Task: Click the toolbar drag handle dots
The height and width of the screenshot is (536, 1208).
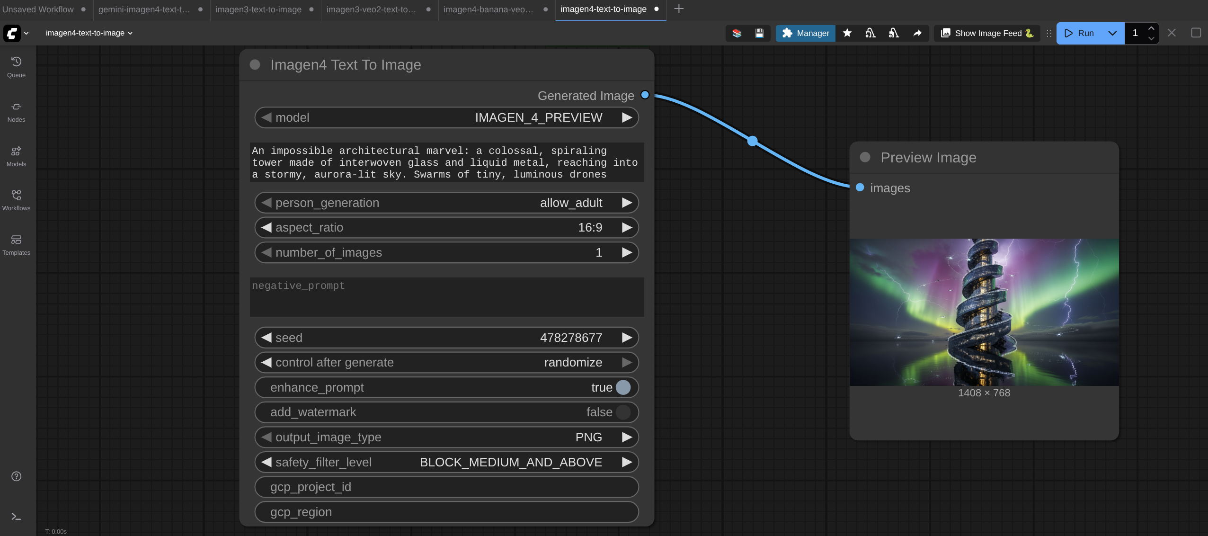Action: [1049, 33]
